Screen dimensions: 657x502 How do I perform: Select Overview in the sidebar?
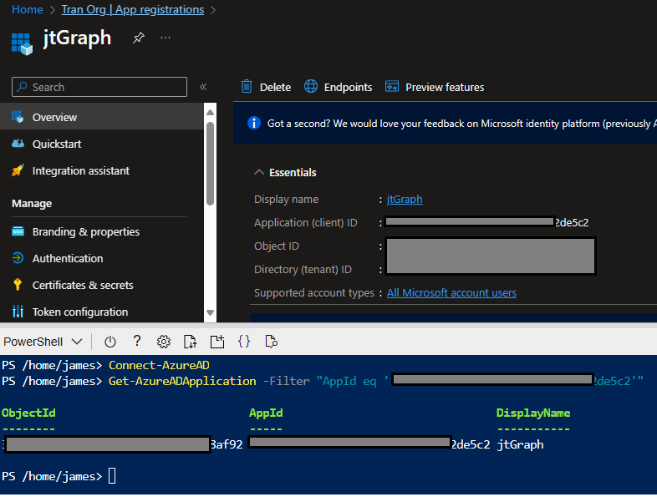[x=54, y=117]
